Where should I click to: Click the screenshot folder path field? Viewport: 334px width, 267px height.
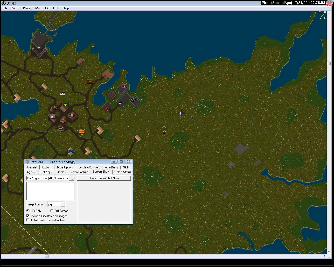(x=47, y=178)
